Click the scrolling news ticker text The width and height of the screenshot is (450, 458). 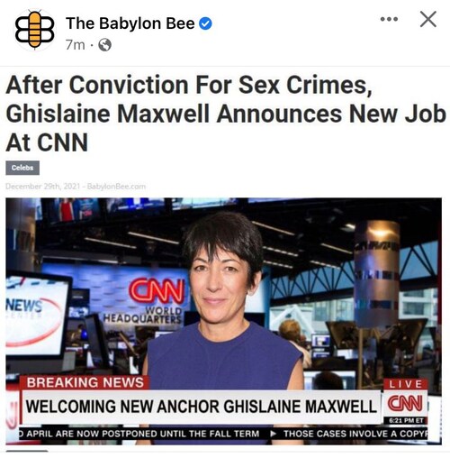(223, 434)
